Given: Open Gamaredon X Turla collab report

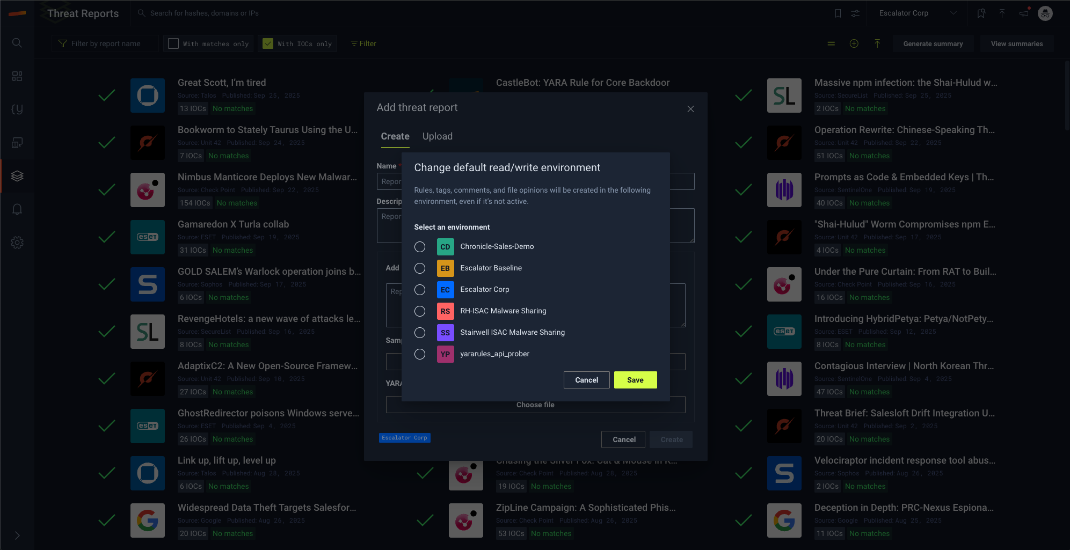Looking at the screenshot, I should click(x=233, y=224).
